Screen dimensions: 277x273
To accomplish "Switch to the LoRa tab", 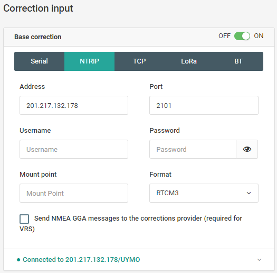I will [x=189, y=61].
